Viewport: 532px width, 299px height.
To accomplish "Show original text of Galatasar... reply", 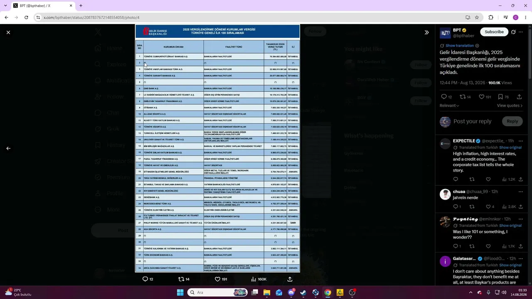I will (x=510, y=265).
